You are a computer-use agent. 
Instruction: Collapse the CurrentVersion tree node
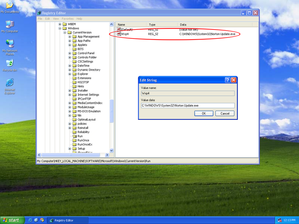pos(65,32)
